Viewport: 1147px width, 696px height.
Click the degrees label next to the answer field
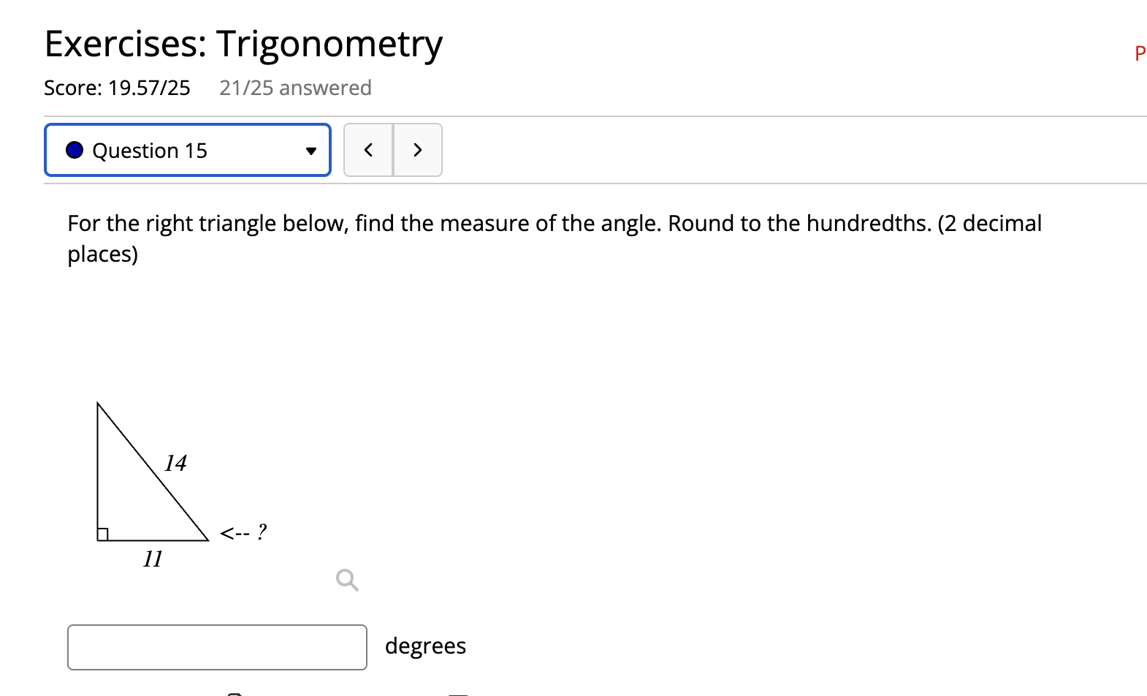(425, 646)
